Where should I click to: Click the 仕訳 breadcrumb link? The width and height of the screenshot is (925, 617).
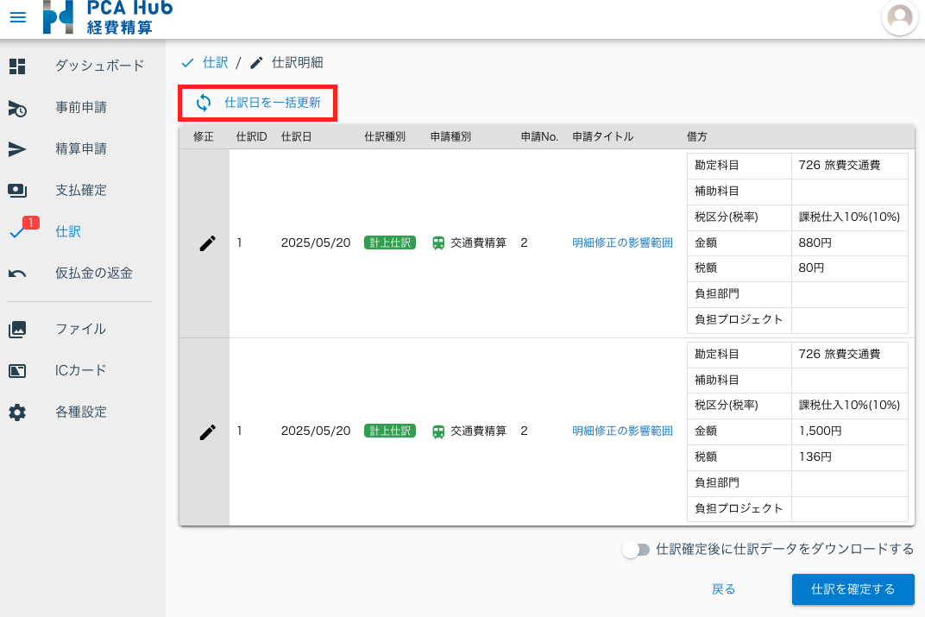[x=215, y=63]
